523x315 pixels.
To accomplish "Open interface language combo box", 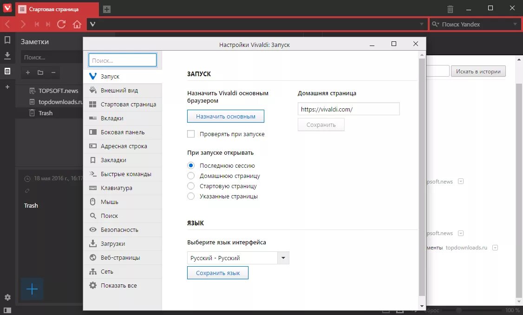I will pyautogui.click(x=238, y=258).
